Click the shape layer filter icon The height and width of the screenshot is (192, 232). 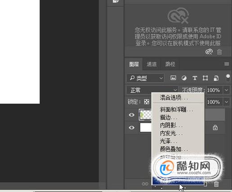point(205,78)
